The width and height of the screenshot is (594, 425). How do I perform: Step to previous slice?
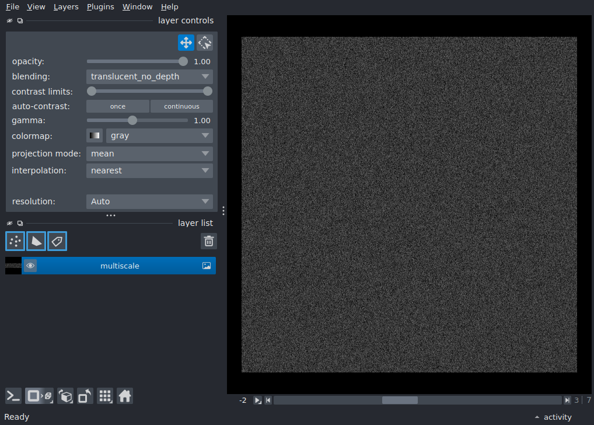(x=268, y=400)
